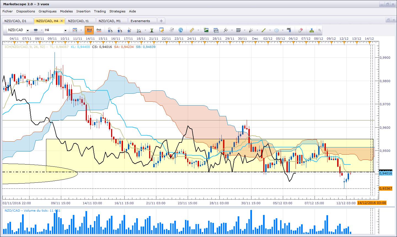This screenshot has width=397, height=237.
Task: Open the Strategies menu
Action: click(x=117, y=11)
